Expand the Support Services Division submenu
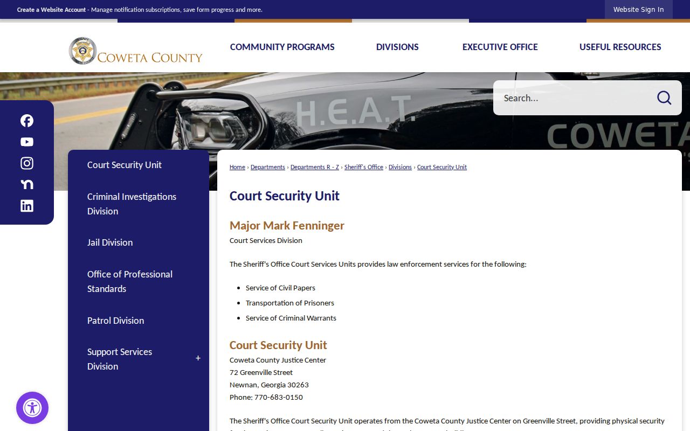 pos(198,359)
